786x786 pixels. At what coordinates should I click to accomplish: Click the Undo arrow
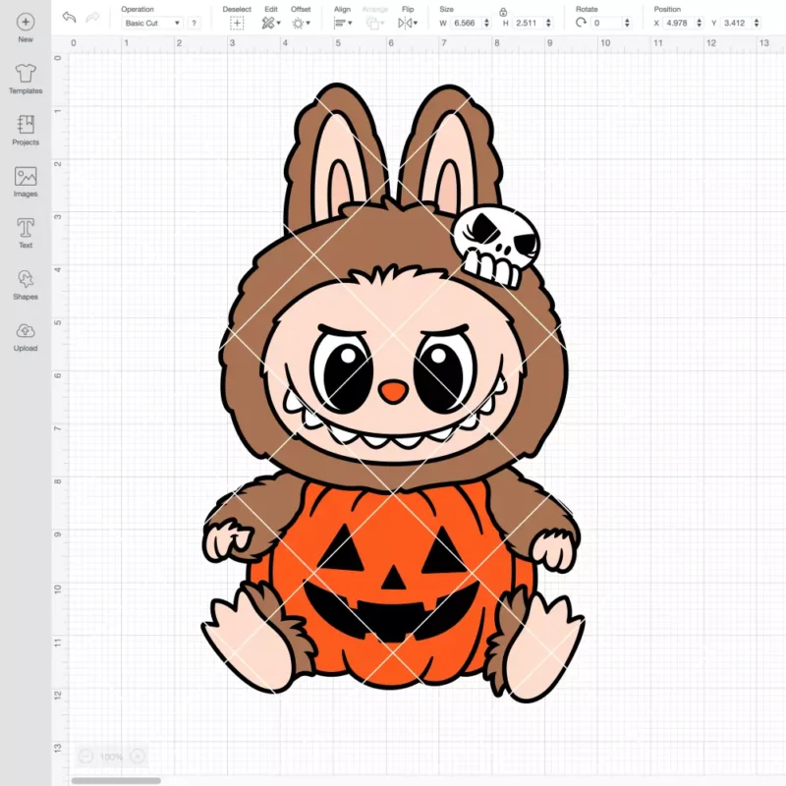point(69,18)
